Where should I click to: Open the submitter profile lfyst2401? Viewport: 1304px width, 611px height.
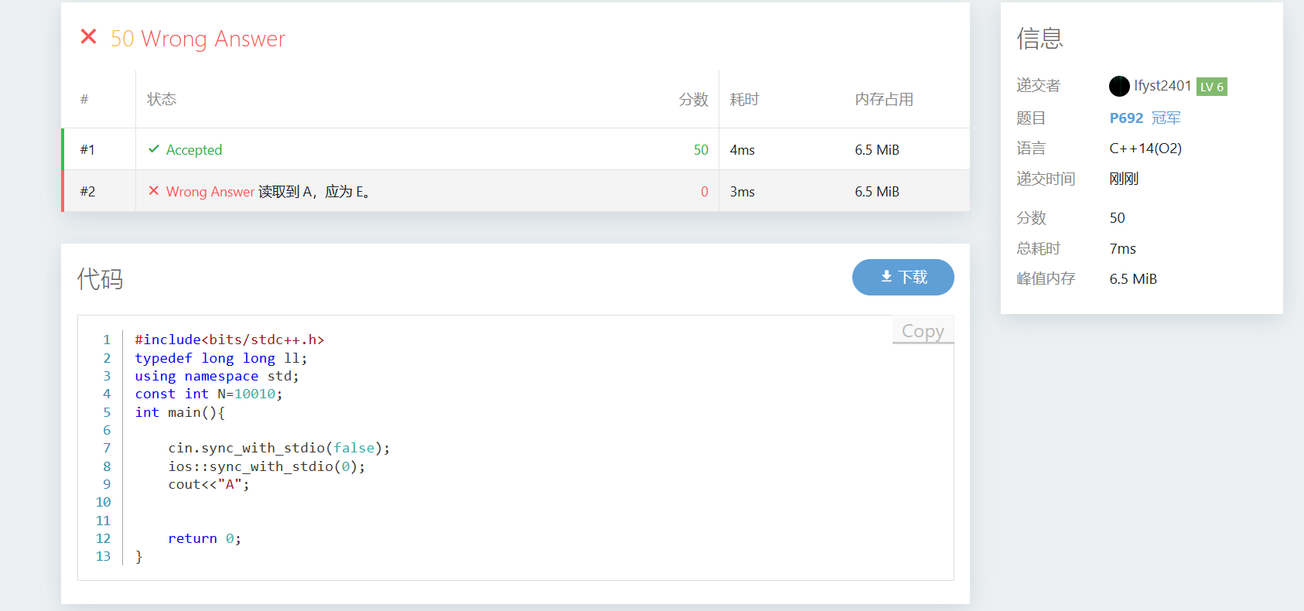point(1162,86)
